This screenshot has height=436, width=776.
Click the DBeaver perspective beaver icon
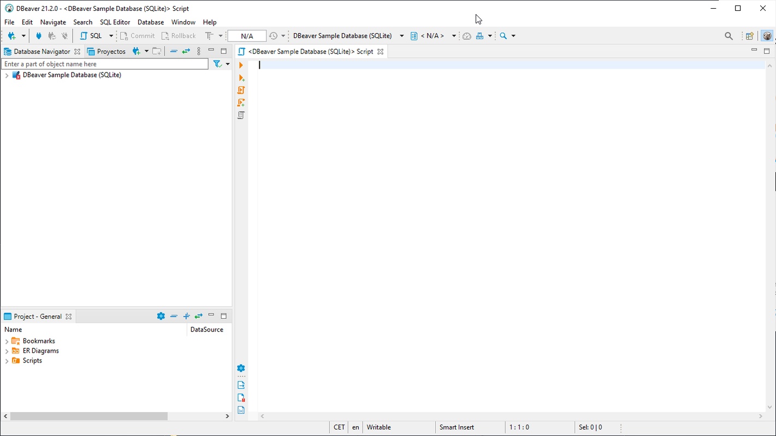767,36
